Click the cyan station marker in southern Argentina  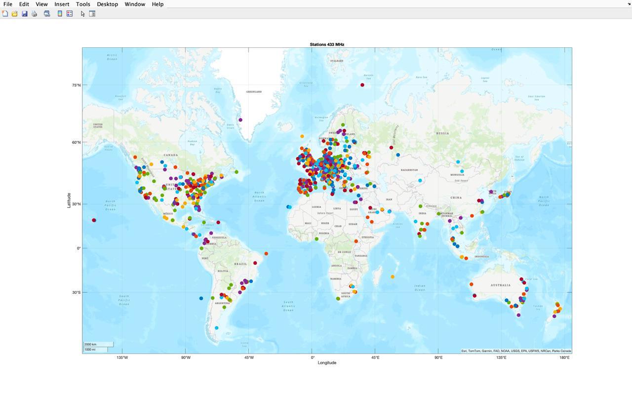pyautogui.click(x=216, y=328)
